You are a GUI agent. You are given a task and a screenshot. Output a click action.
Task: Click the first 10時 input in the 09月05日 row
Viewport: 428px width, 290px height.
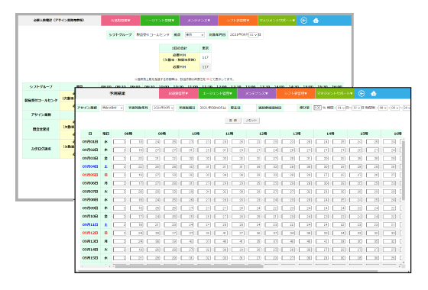click(187, 175)
